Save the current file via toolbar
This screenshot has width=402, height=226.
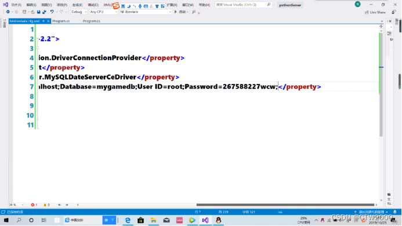38,12
